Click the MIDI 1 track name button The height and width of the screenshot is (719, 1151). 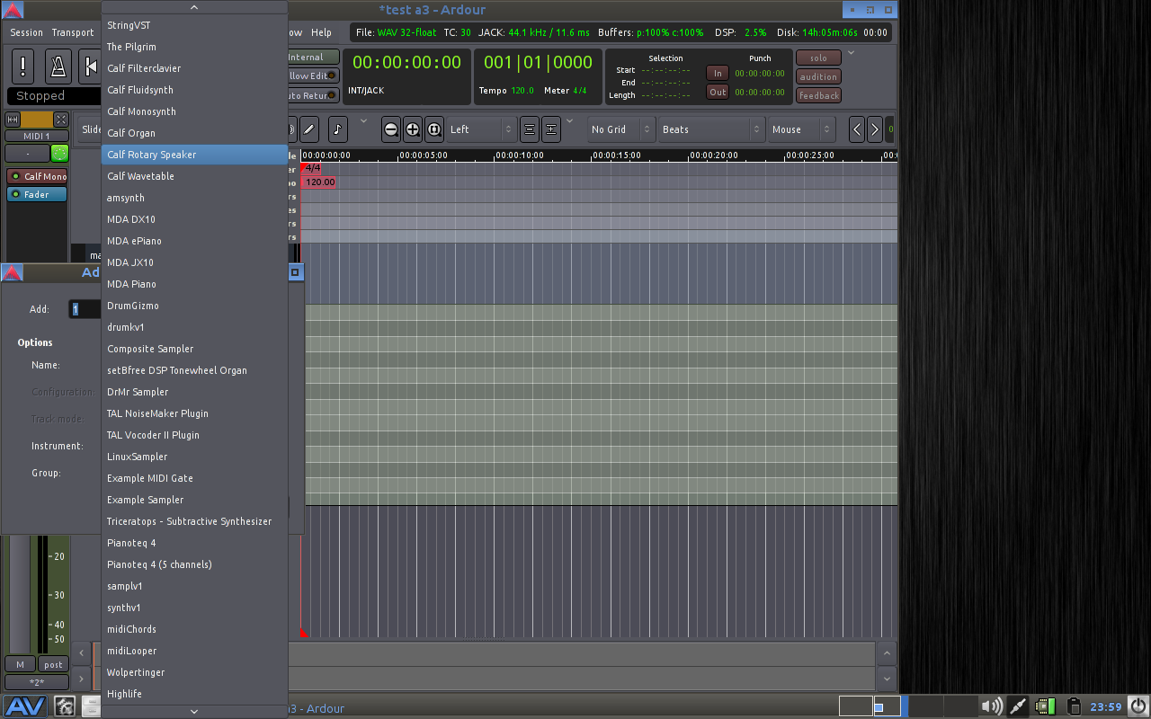click(37, 136)
